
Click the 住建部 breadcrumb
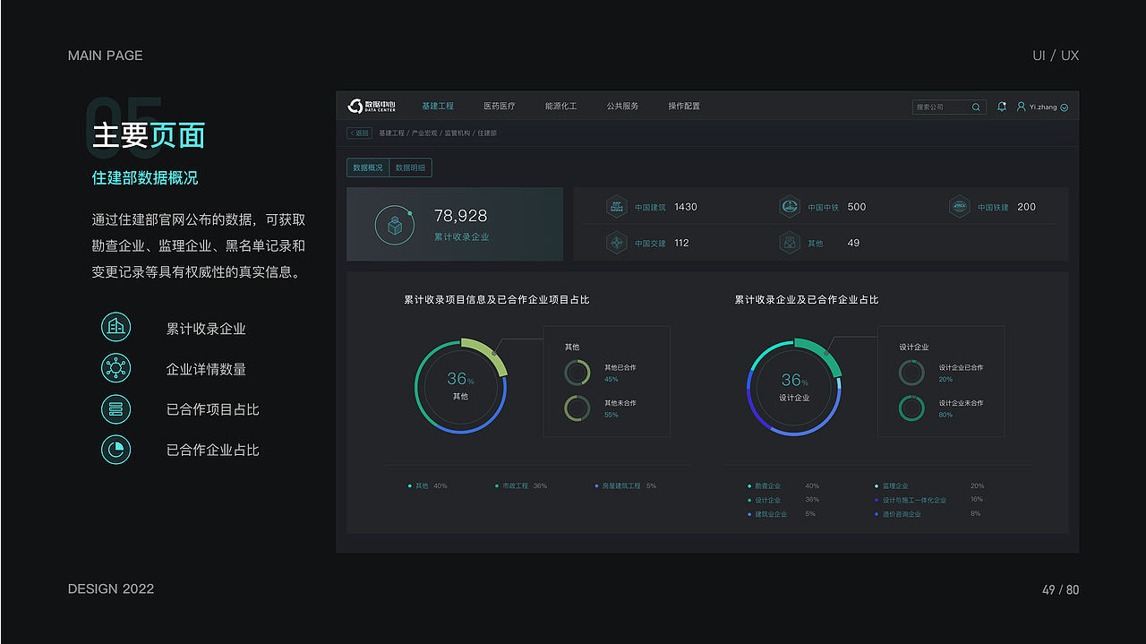pyautogui.click(x=487, y=133)
